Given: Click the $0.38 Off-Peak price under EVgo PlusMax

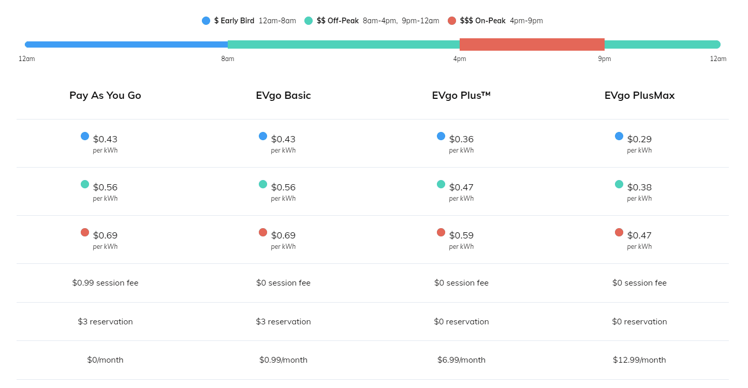Looking at the screenshot, I should pos(639,187).
